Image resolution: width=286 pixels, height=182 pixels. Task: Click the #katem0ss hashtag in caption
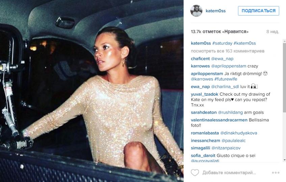click(x=245, y=43)
